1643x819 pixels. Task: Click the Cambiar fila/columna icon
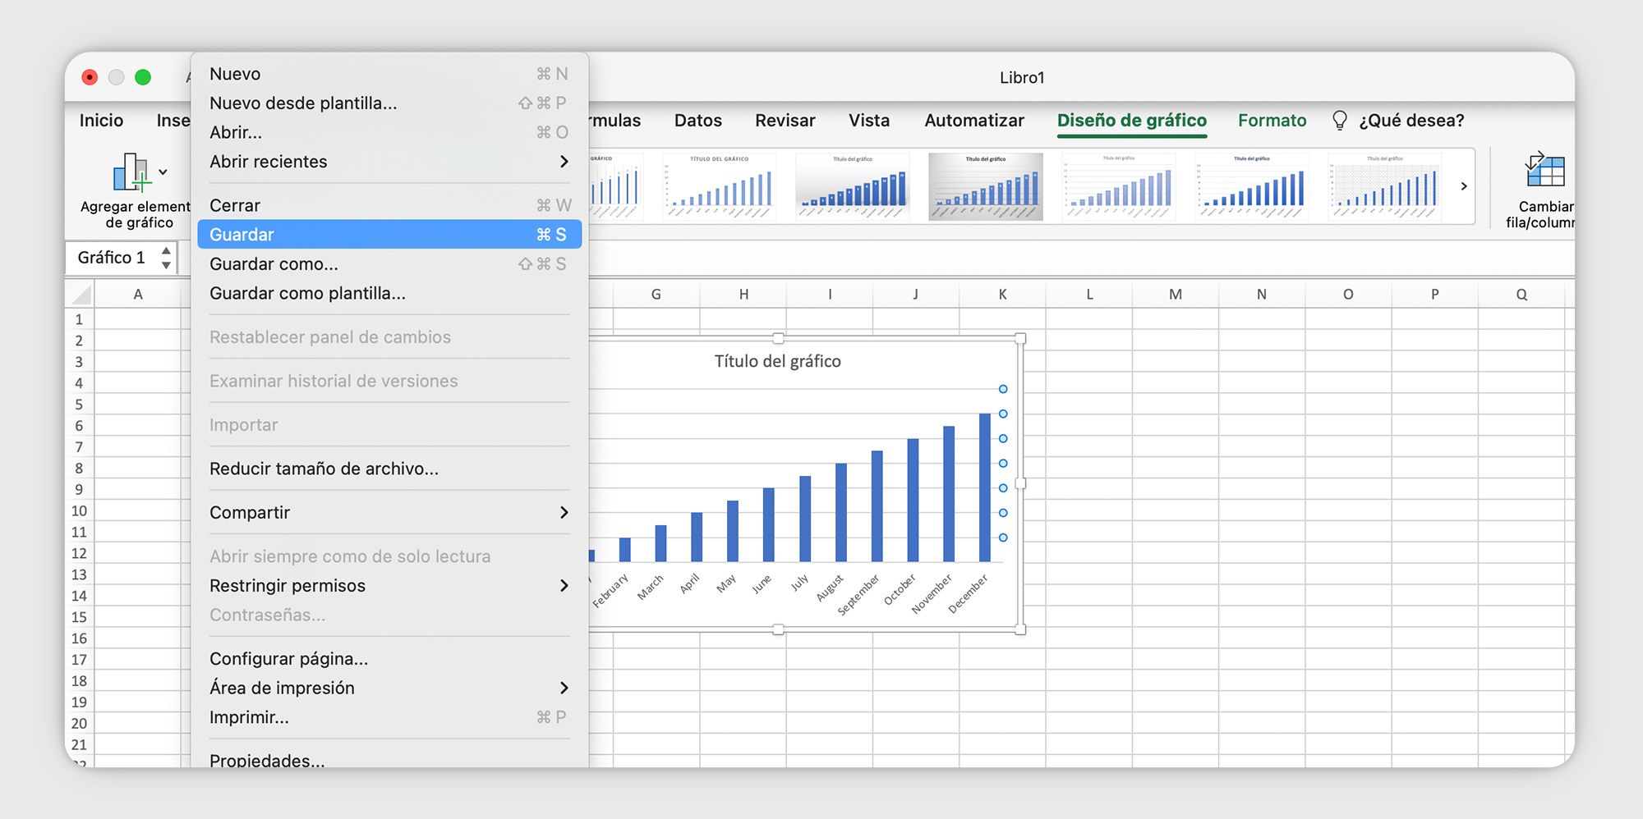coord(1545,171)
